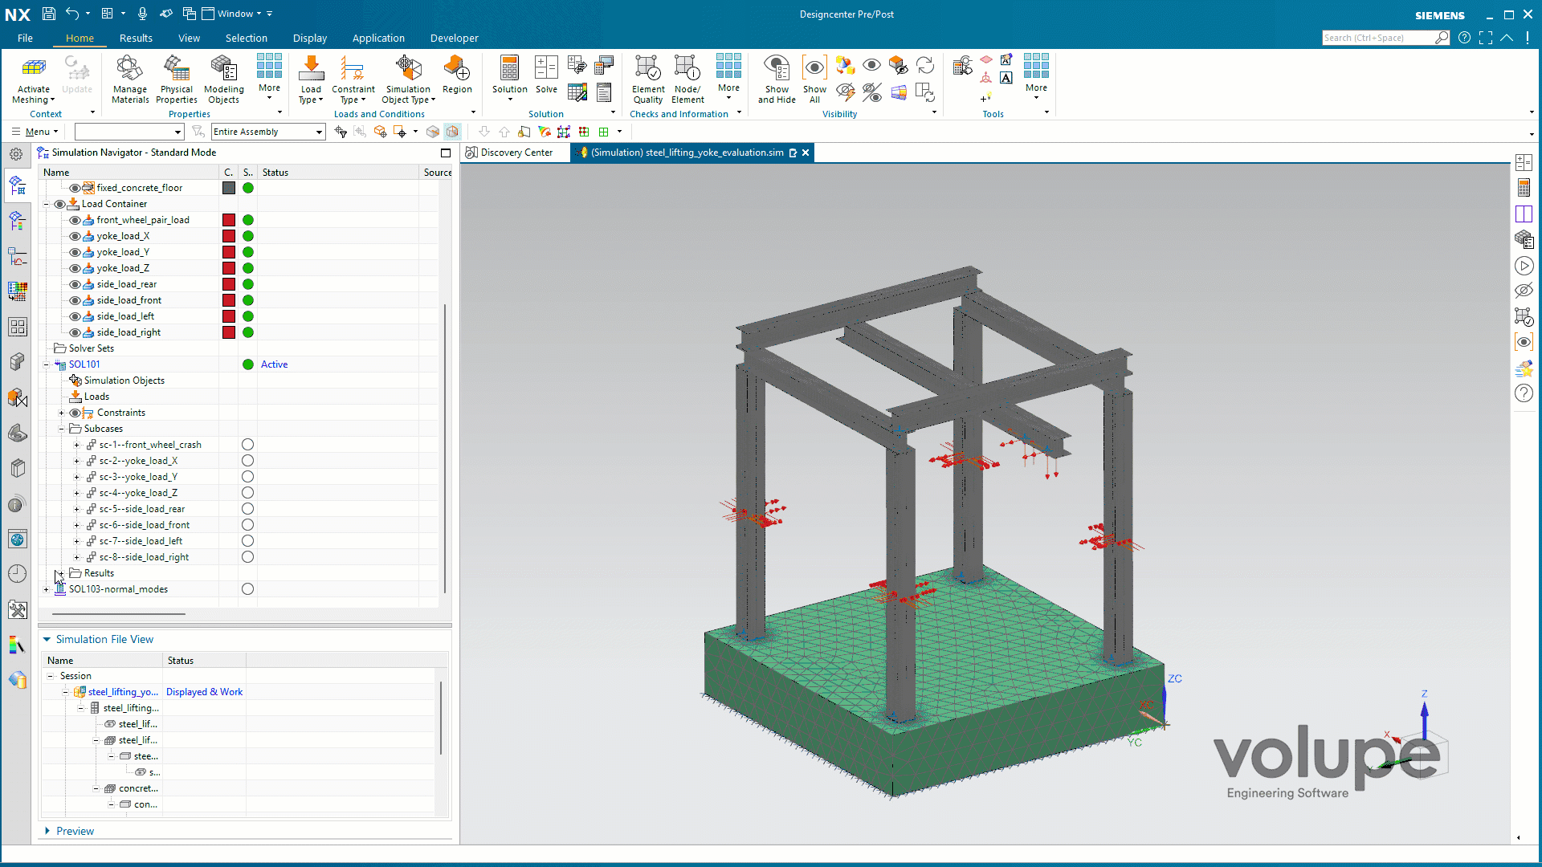Switch to the View ribbon tab
This screenshot has height=867, width=1542.
(189, 38)
